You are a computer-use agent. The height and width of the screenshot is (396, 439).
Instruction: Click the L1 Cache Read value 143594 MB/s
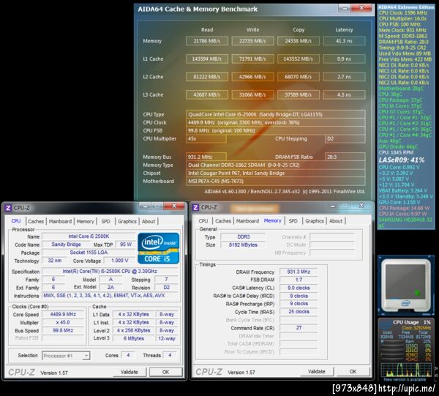[207, 59]
